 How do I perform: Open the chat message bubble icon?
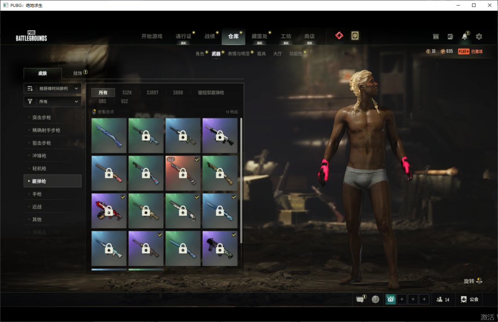tap(360, 299)
